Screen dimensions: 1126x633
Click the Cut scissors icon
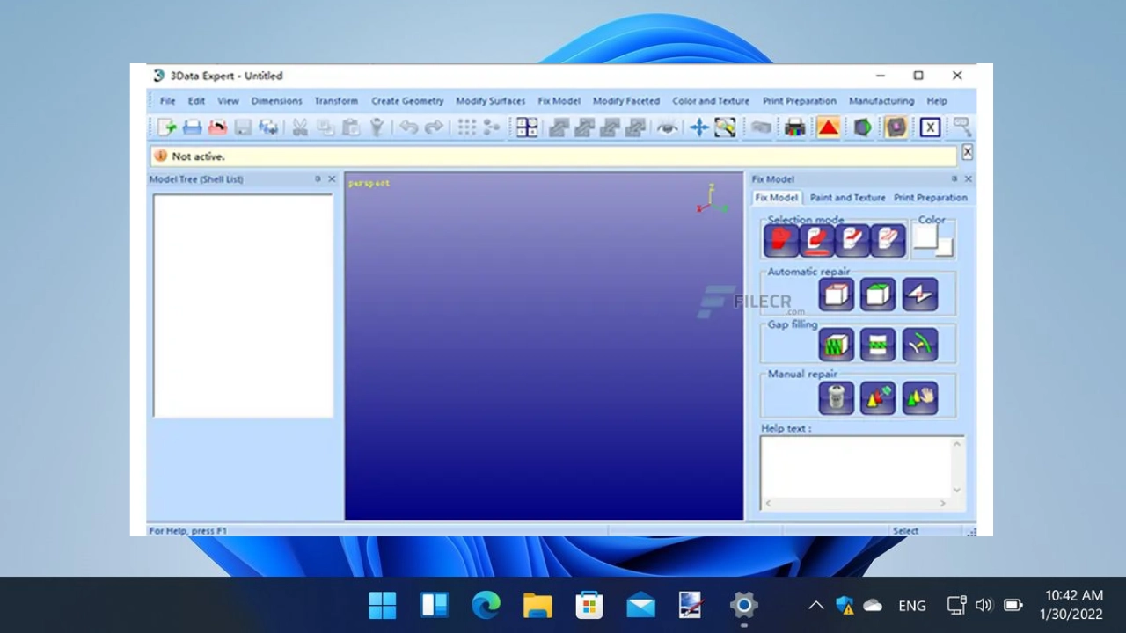(x=300, y=127)
